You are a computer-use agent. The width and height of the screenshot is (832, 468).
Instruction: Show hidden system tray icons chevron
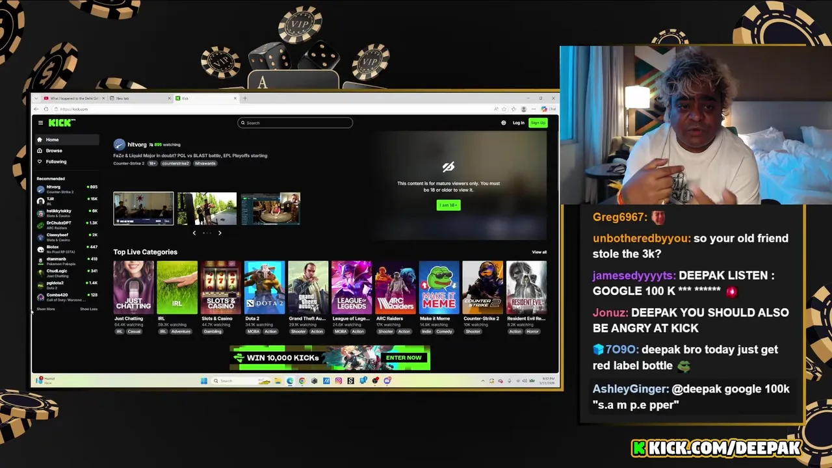point(483,381)
